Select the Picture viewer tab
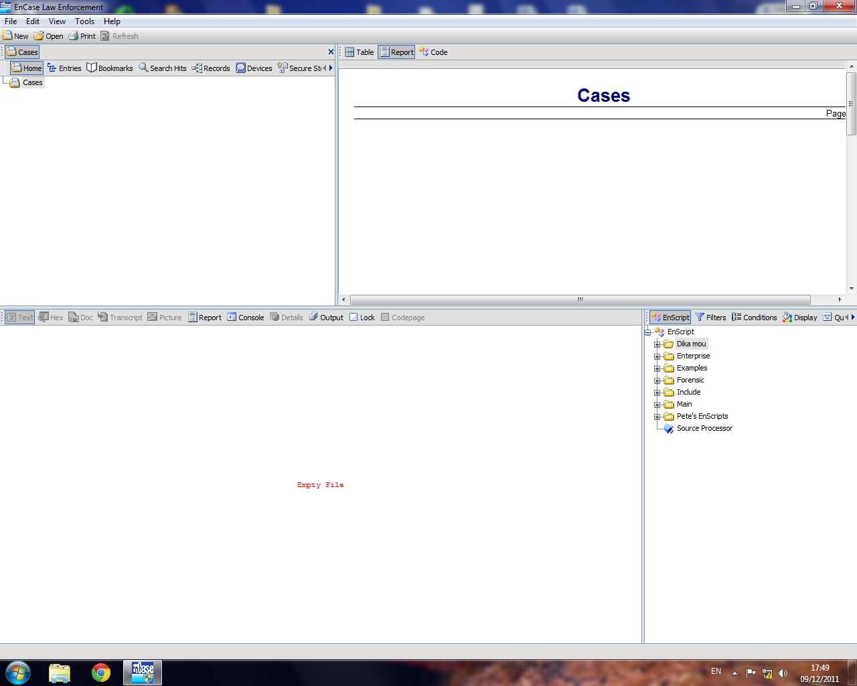The image size is (857, 686). click(165, 318)
